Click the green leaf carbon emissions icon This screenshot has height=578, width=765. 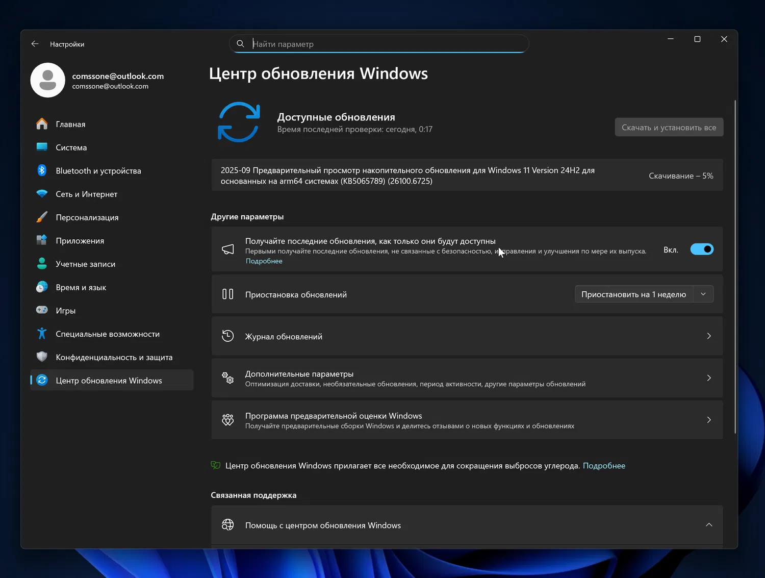click(x=216, y=465)
